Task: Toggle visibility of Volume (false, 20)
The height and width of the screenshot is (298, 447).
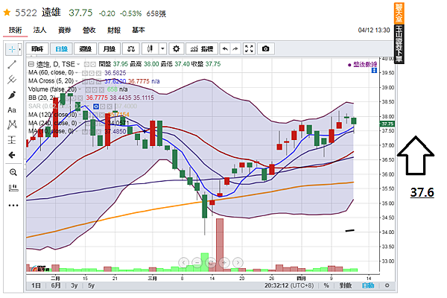Action: (88, 90)
